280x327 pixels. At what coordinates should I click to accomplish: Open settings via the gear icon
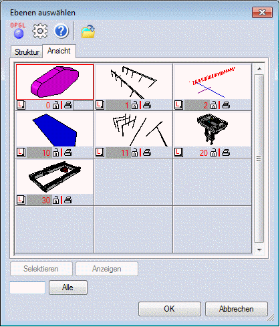[40, 31]
